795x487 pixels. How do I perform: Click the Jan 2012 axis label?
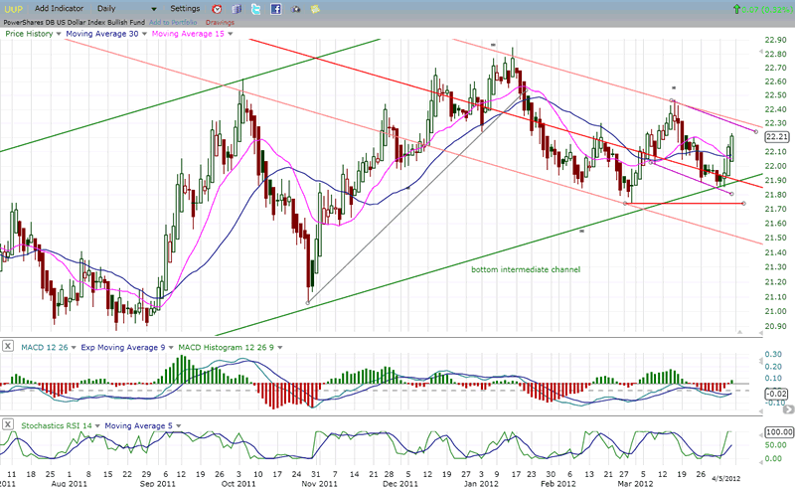[x=481, y=483]
